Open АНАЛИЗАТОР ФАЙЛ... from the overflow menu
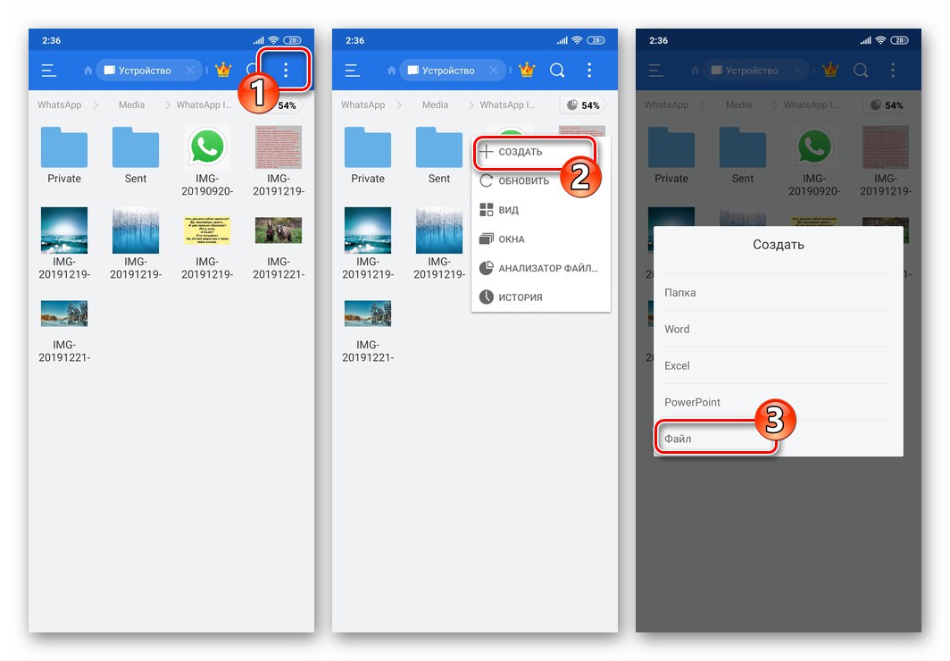 pos(540,268)
